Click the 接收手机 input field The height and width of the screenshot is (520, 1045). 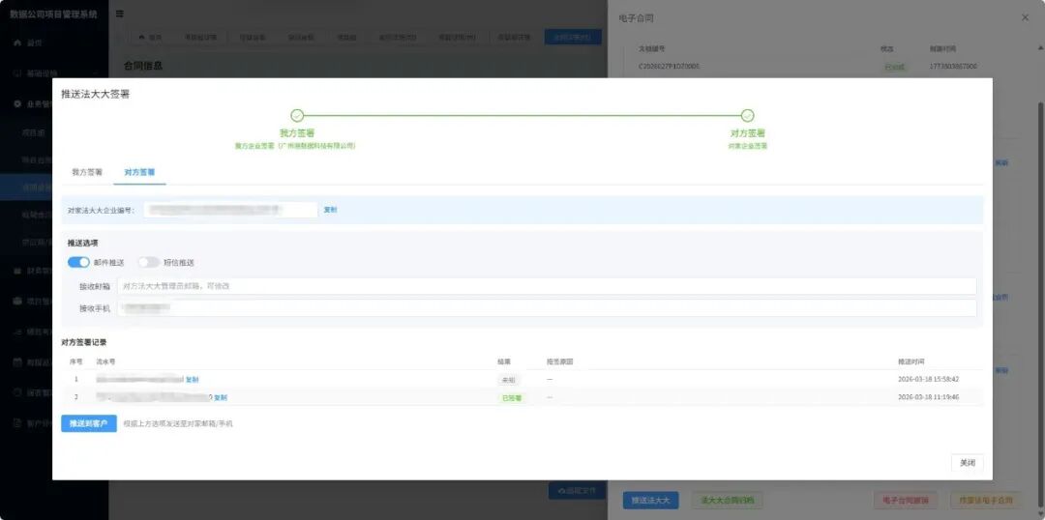[547, 308]
